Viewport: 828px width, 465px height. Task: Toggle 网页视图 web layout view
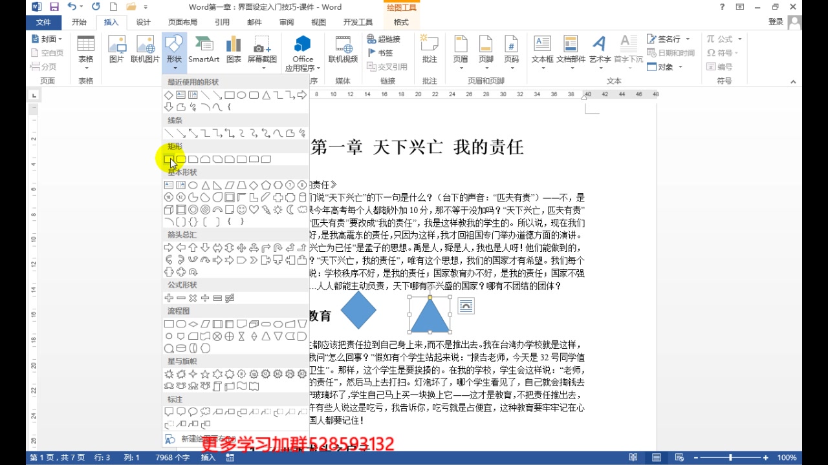tap(679, 457)
